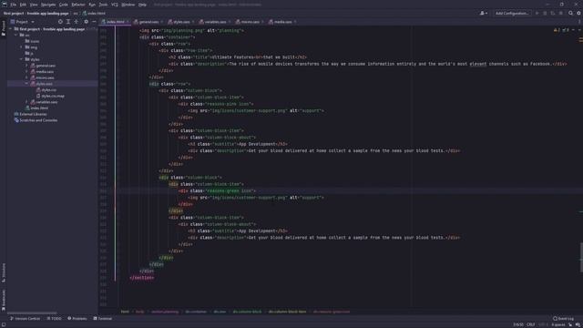Click the Run play icon
The image size is (583, 328).
click(x=537, y=14)
